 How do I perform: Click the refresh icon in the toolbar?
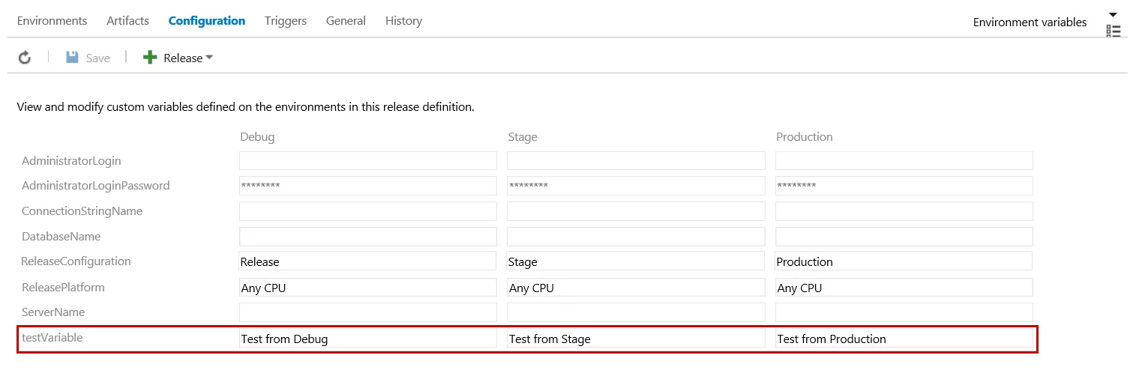pyautogui.click(x=25, y=58)
